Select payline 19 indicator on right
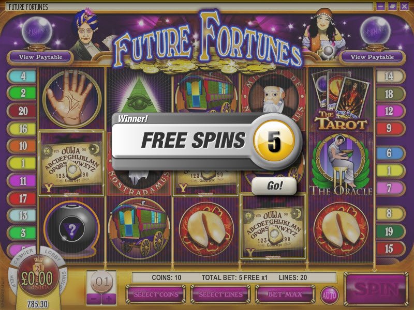414x310 pixels. pos(390,231)
